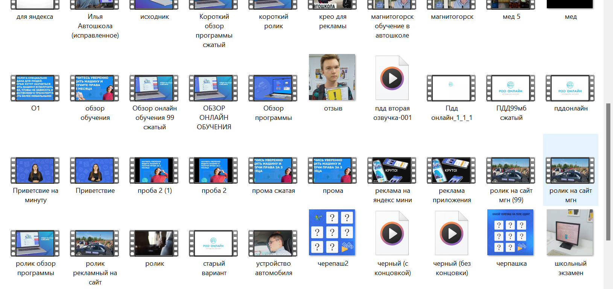Viewport: 613px width, 289px height.
Task: Select the 'отзыв' photo thumbnail
Action: [x=332, y=77]
